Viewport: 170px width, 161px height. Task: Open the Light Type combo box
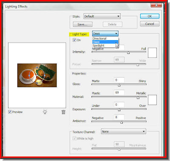click(x=105, y=34)
